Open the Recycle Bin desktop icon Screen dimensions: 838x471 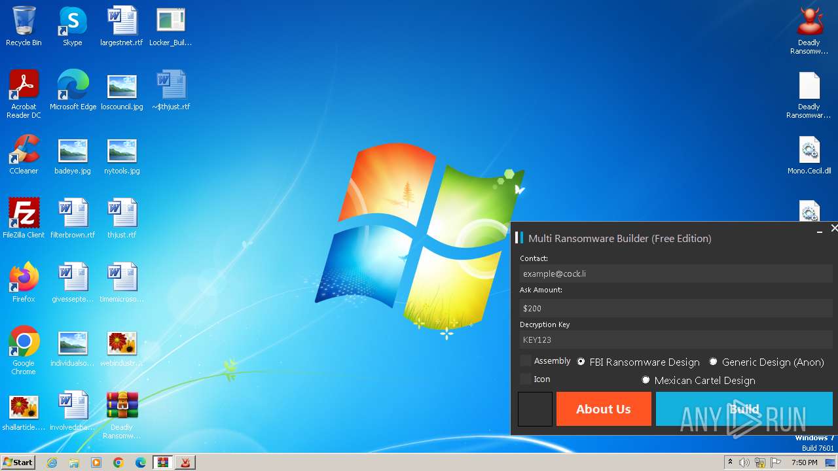pyautogui.click(x=24, y=27)
